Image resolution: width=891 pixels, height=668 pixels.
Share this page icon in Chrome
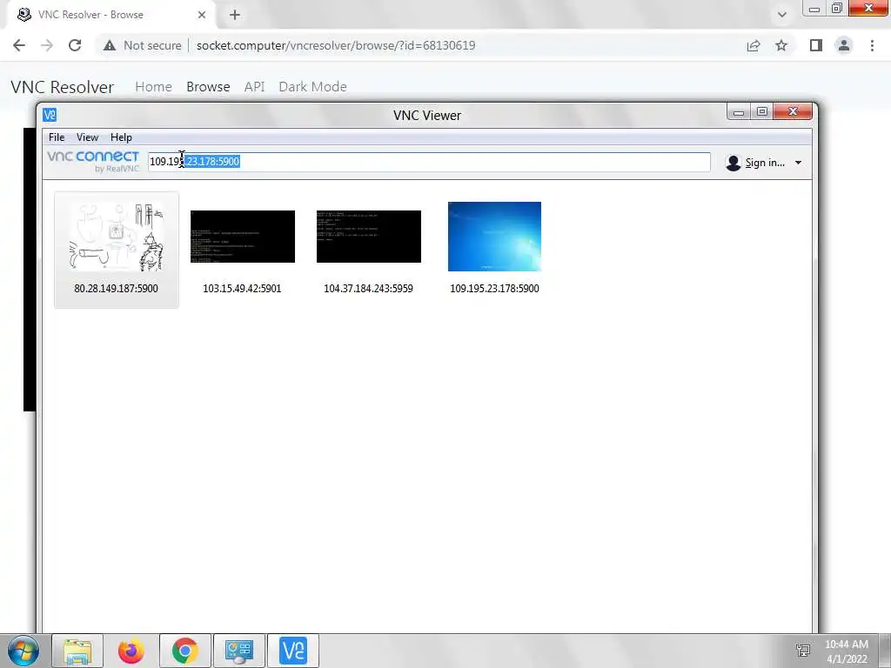754,45
